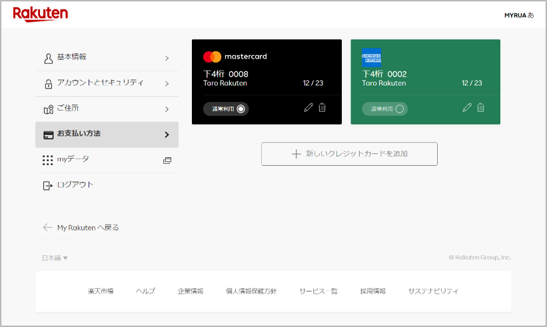Open the 楽天市場 footer link
The image size is (547, 327).
pos(101,292)
